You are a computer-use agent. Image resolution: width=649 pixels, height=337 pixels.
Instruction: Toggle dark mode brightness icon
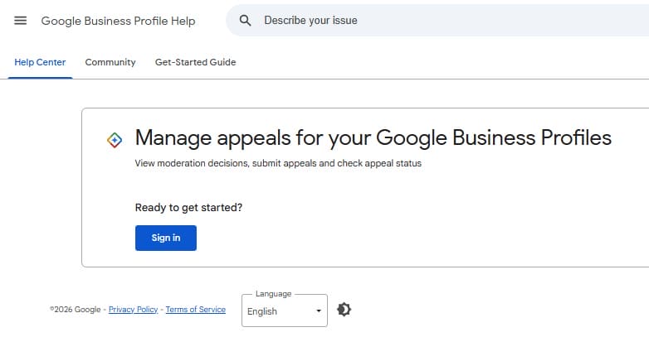pos(344,310)
